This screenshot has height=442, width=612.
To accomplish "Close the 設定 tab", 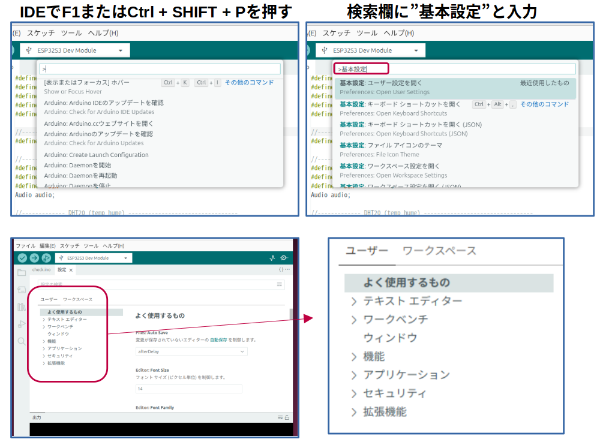I will 71,270.
